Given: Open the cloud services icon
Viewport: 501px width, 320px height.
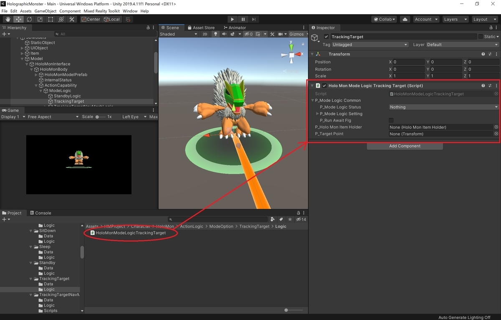Looking at the screenshot, I should [x=405, y=19].
